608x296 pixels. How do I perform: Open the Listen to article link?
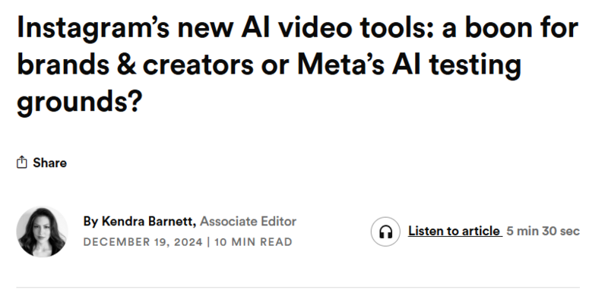454,231
